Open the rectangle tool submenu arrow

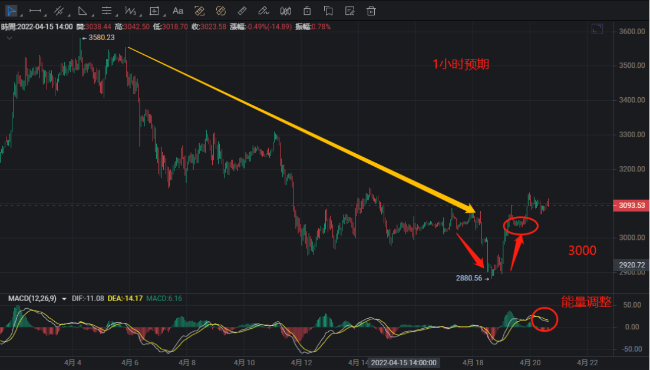[x=164, y=15]
